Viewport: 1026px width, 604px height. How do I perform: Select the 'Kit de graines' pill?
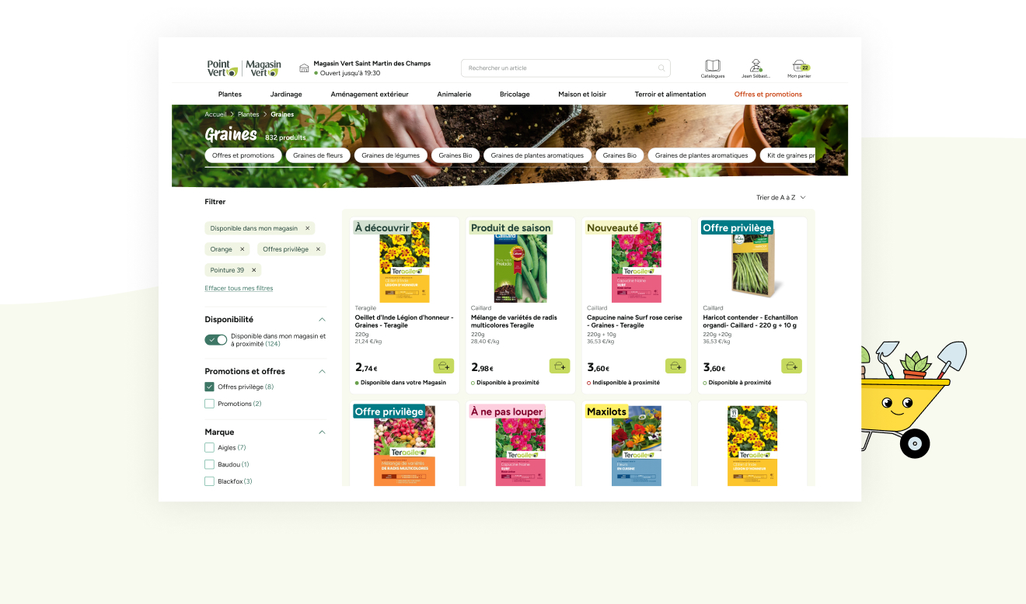pos(787,155)
